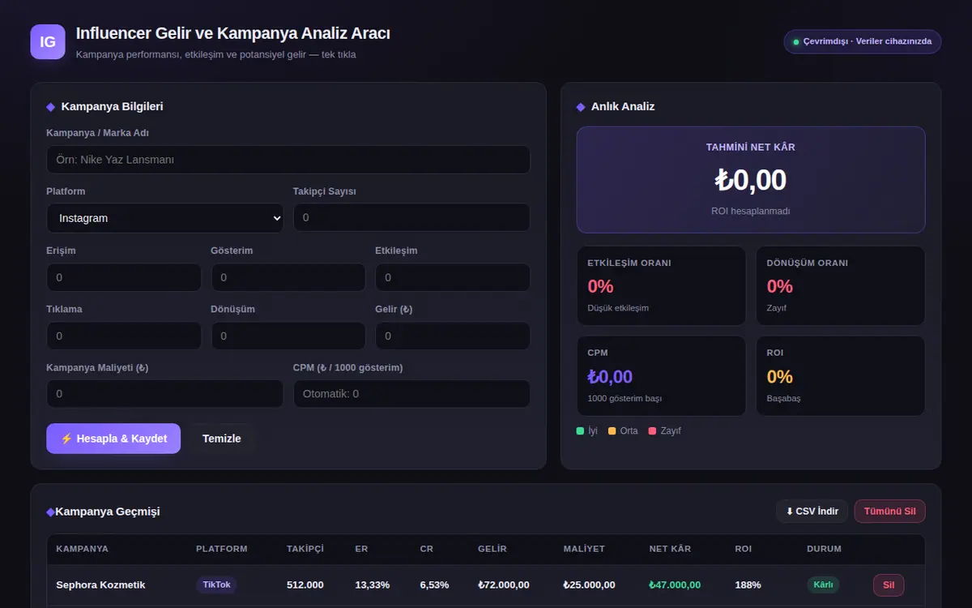Click the TikTok platform tag
972x608 pixels.
coord(216,584)
